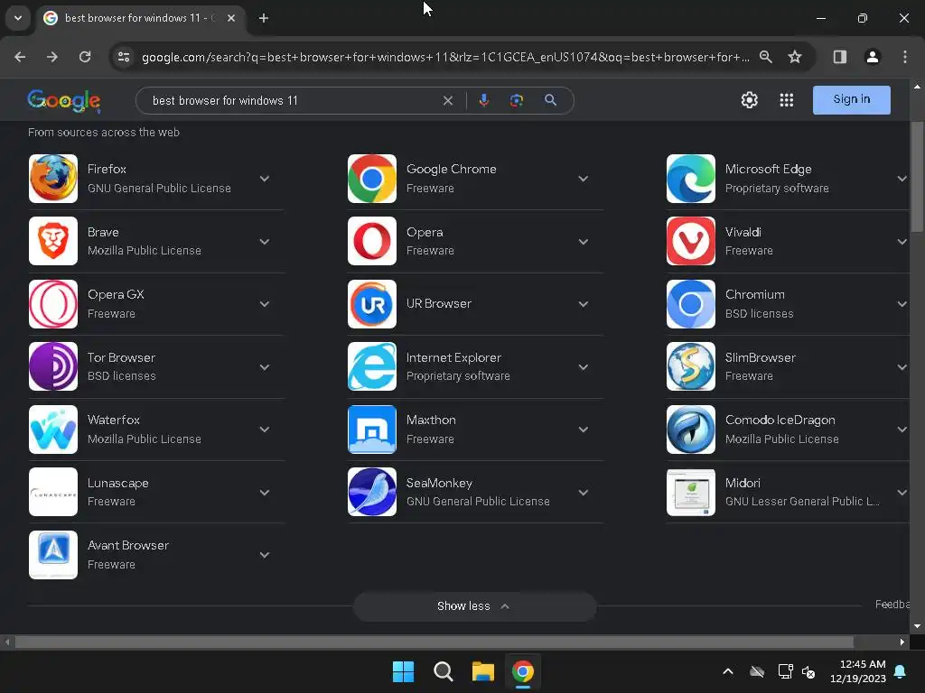Image resolution: width=925 pixels, height=693 pixels.
Task: Click the zoom indicator in address bar
Action: point(766,57)
